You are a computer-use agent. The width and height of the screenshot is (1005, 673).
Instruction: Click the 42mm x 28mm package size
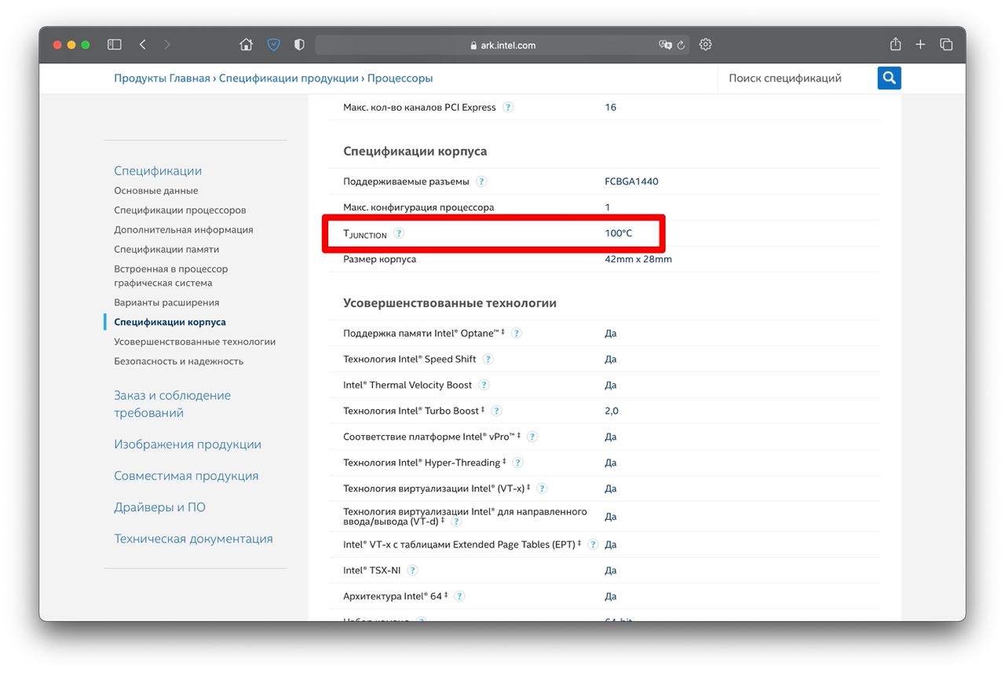[638, 259]
